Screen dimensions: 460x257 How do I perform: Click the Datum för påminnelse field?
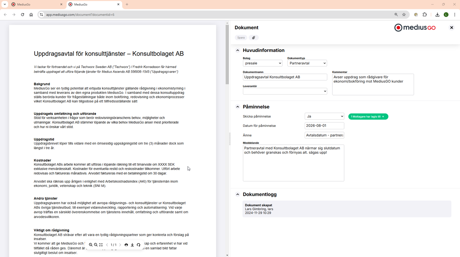coord(324,126)
